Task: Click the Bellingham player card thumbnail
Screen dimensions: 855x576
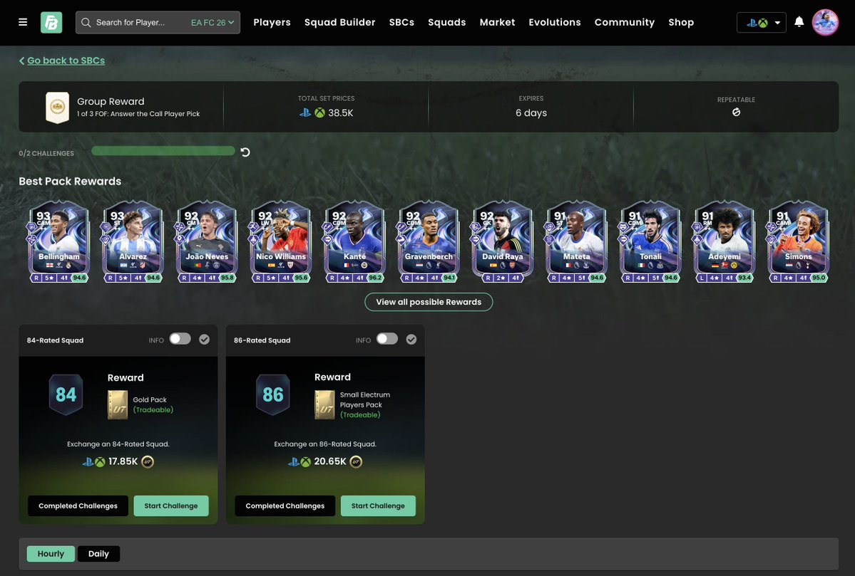Action: click(x=57, y=242)
